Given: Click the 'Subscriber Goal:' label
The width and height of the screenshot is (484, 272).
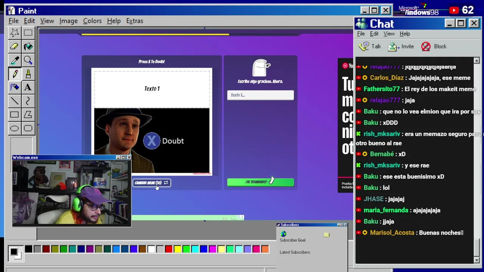Looking at the screenshot, I should pos(293,240).
